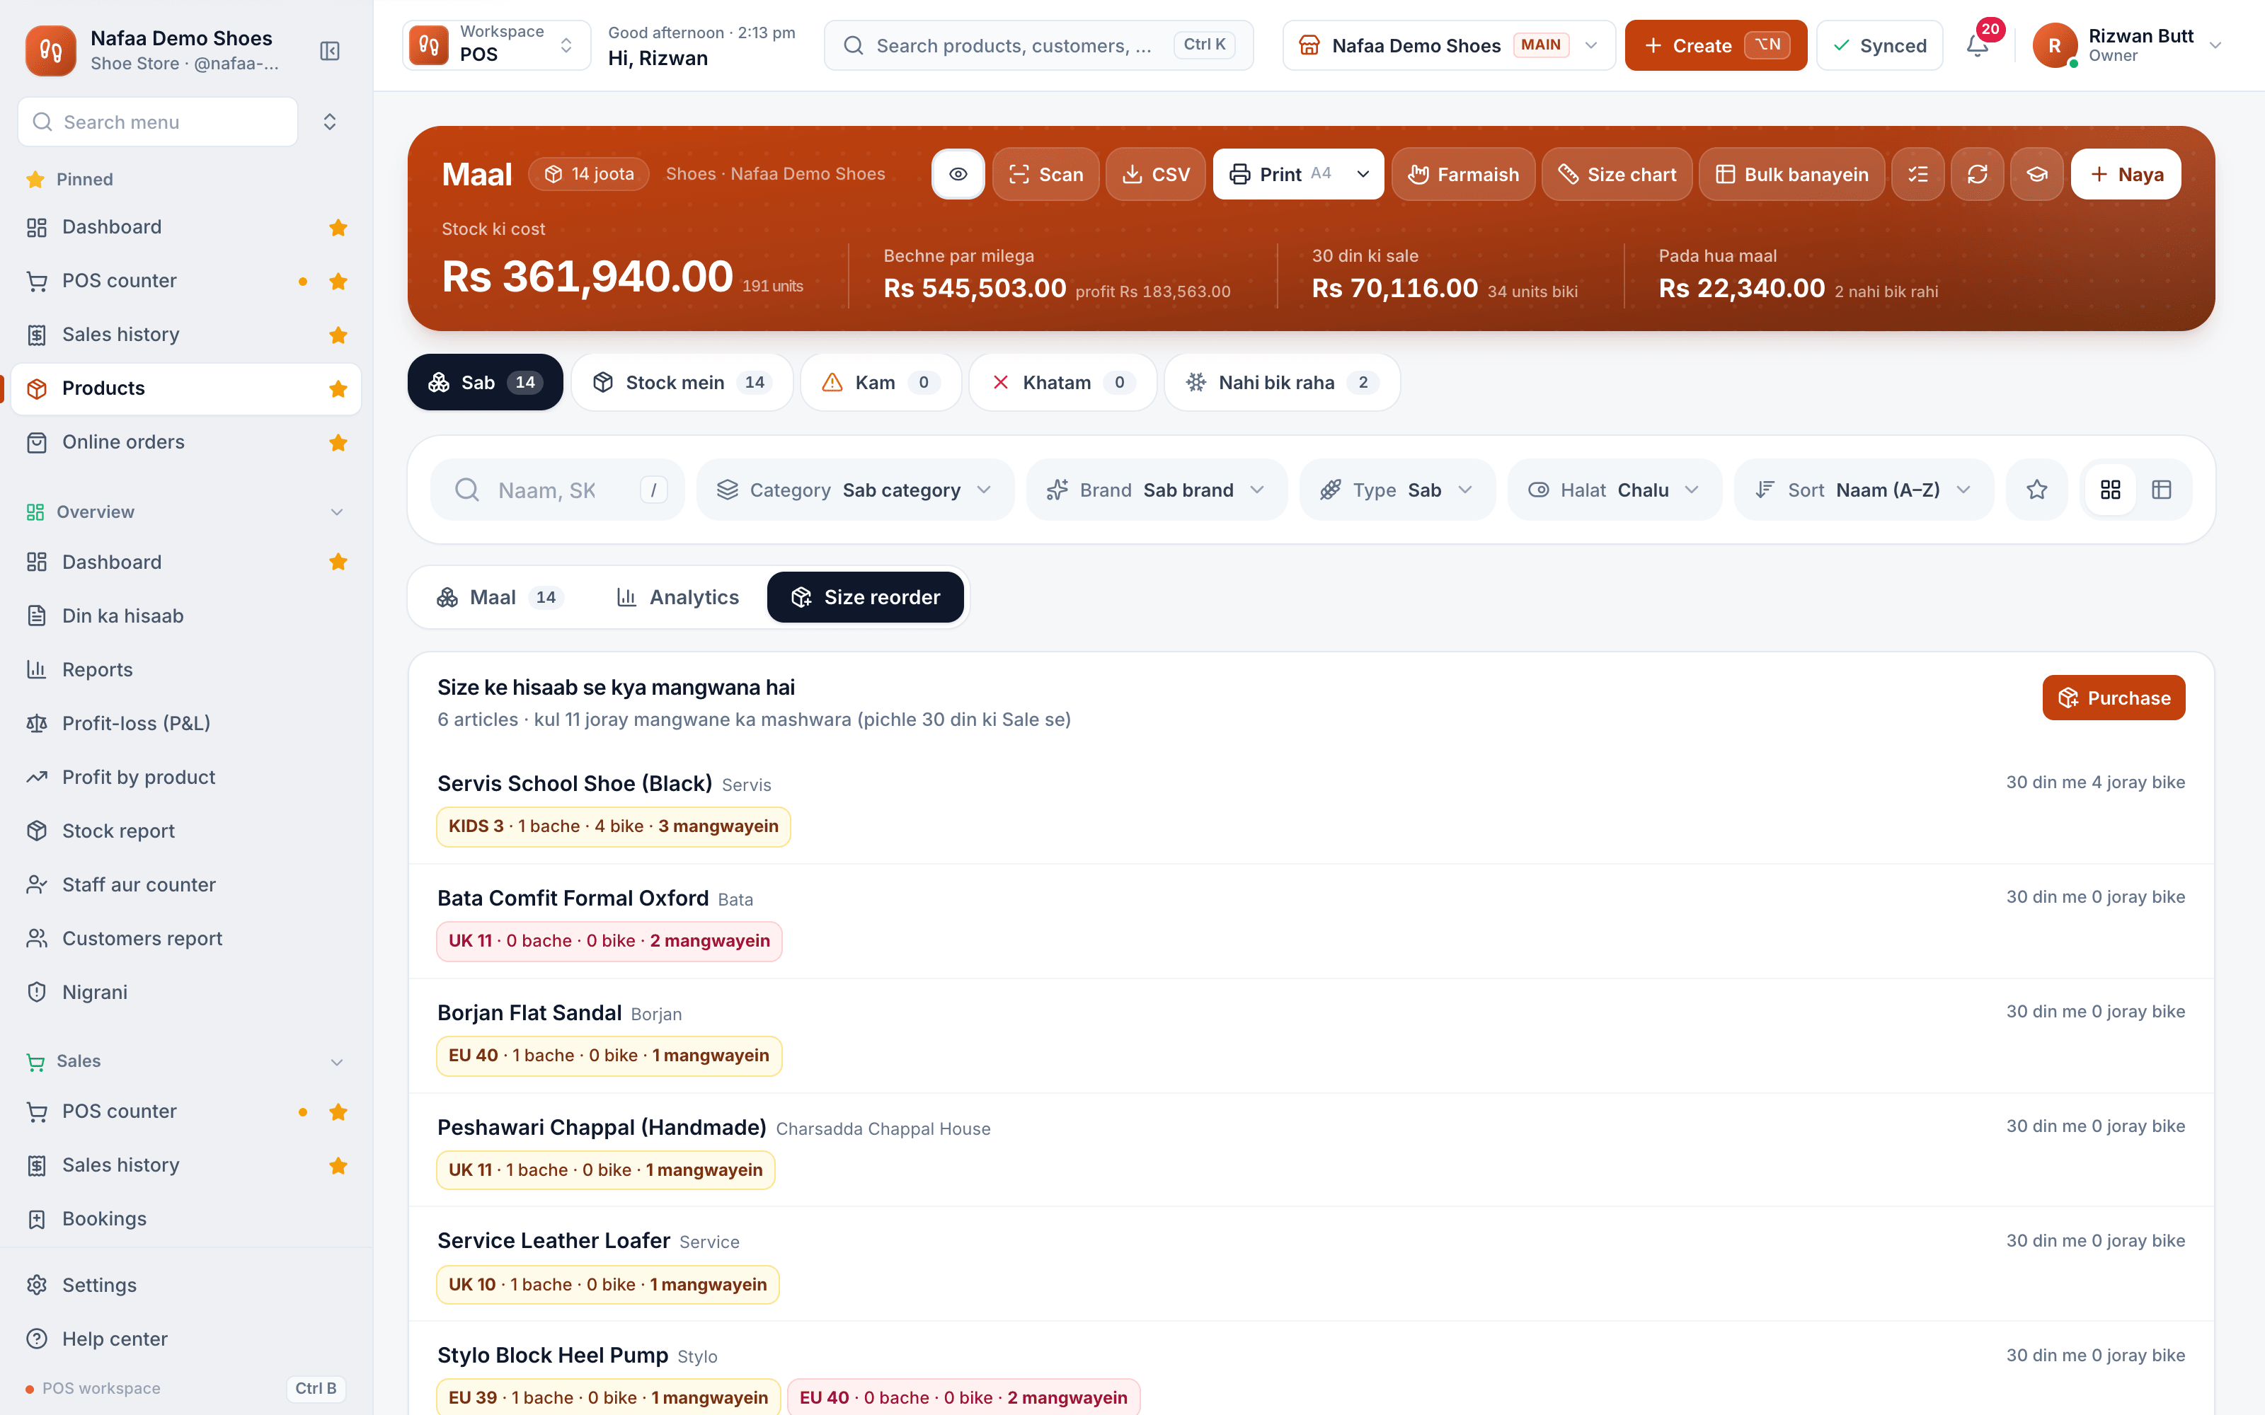Click the Purchase button
Image resolution: width=2265 pixels, height=1415 pixels.
pos(2114,697)
